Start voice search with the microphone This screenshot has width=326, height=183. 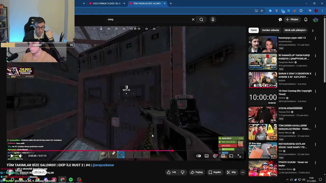(213, 19)
